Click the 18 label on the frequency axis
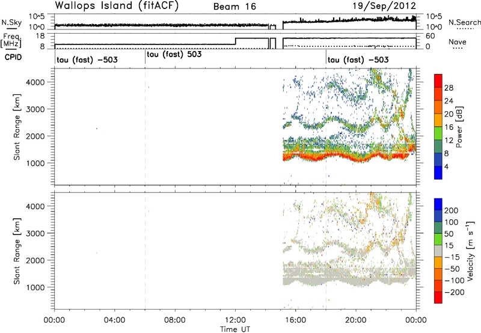481x333 pixels. click(40, 36)
